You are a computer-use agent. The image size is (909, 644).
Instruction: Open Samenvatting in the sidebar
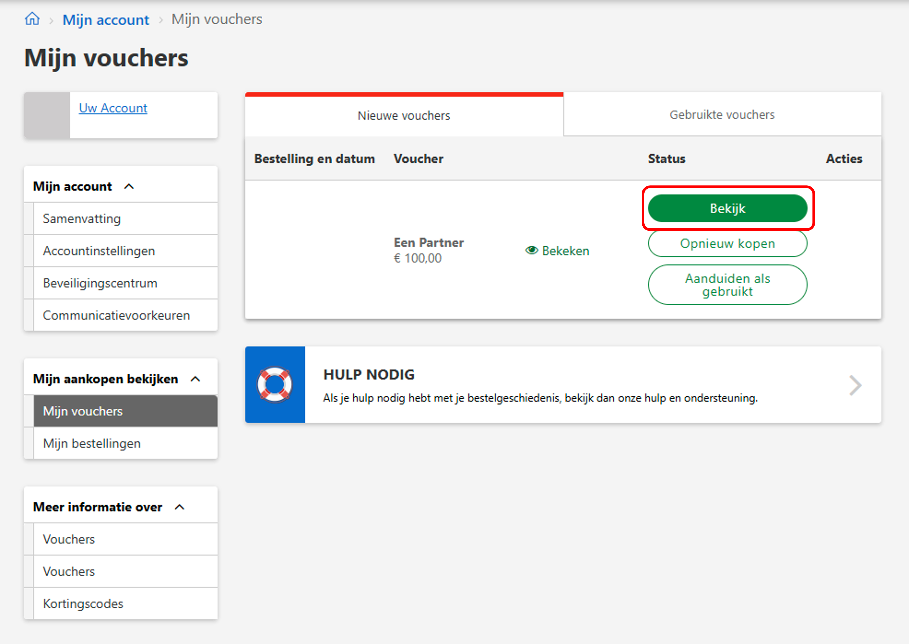[125, 218]
